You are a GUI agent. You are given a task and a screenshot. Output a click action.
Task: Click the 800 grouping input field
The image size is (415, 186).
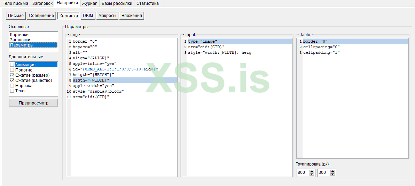pyautogui.click(x=303, y=172)
